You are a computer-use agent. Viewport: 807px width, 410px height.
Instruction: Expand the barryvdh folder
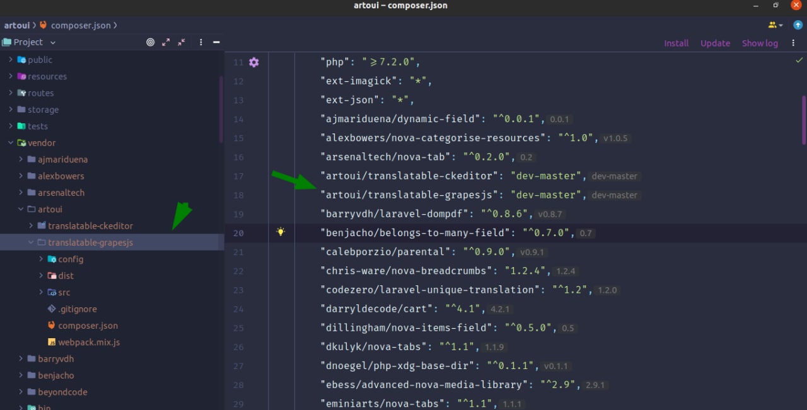21,359
